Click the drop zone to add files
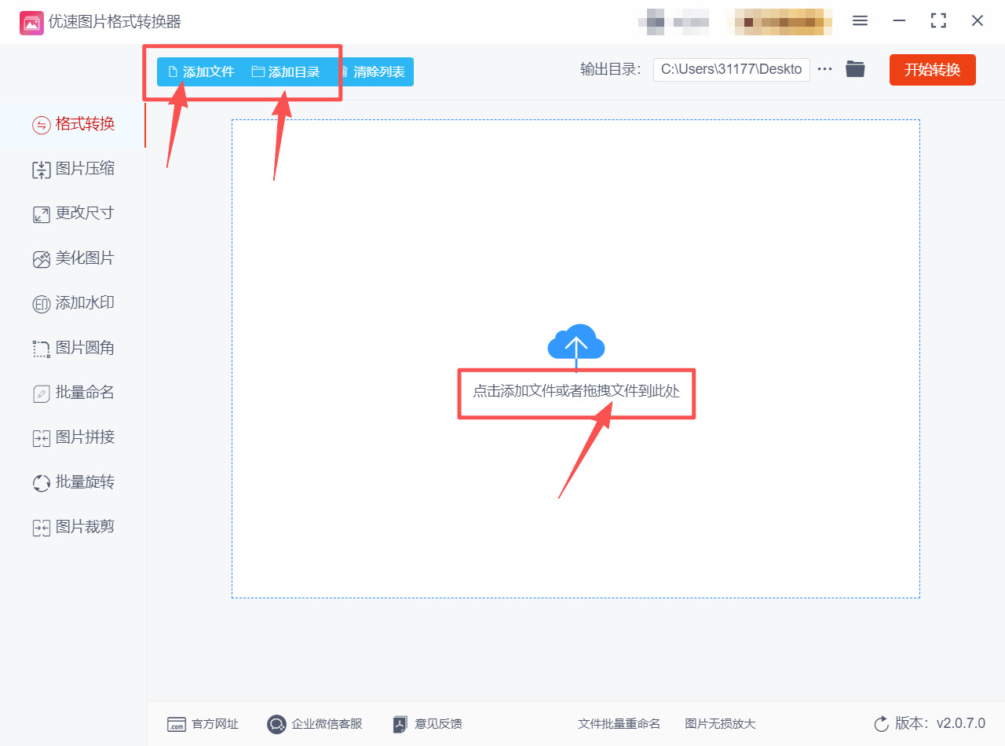Image resolution: width=1005 pixels, height=746 pixels. [576, 391]
